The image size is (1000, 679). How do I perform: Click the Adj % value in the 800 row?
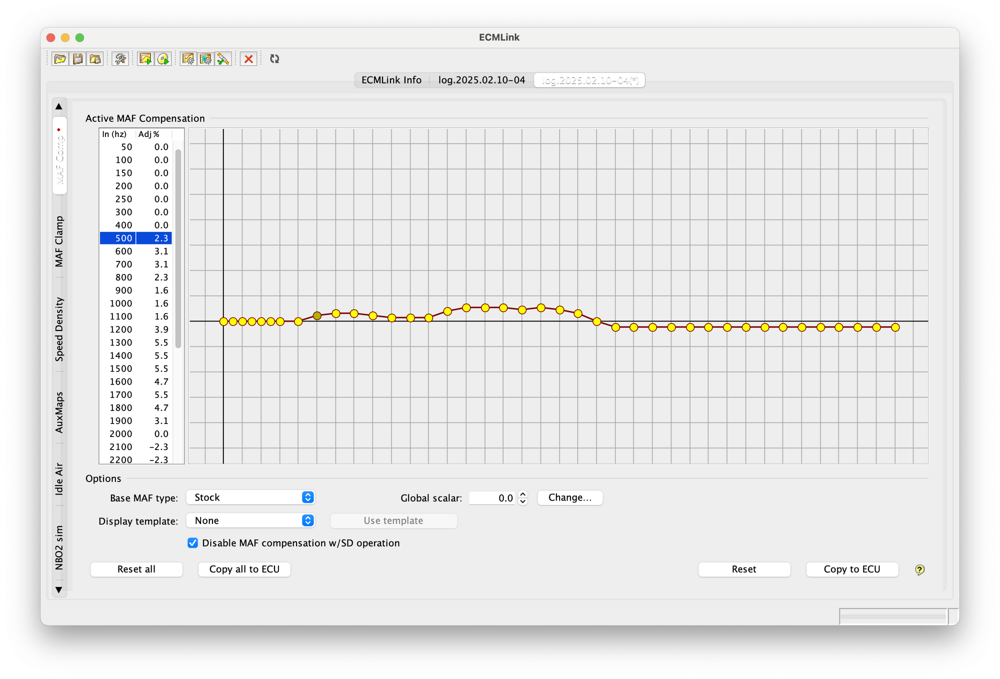pos(154,277)
